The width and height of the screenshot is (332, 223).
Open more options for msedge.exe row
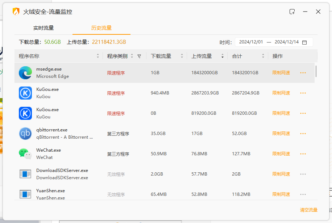point(303,73)
